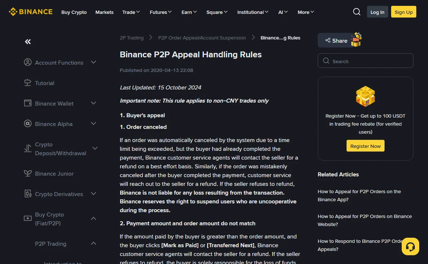This screenshot has width=428, height=264.
Task: Click the Buy Crypto (Fiat/P2P) icon
Action: pos(27,218)
